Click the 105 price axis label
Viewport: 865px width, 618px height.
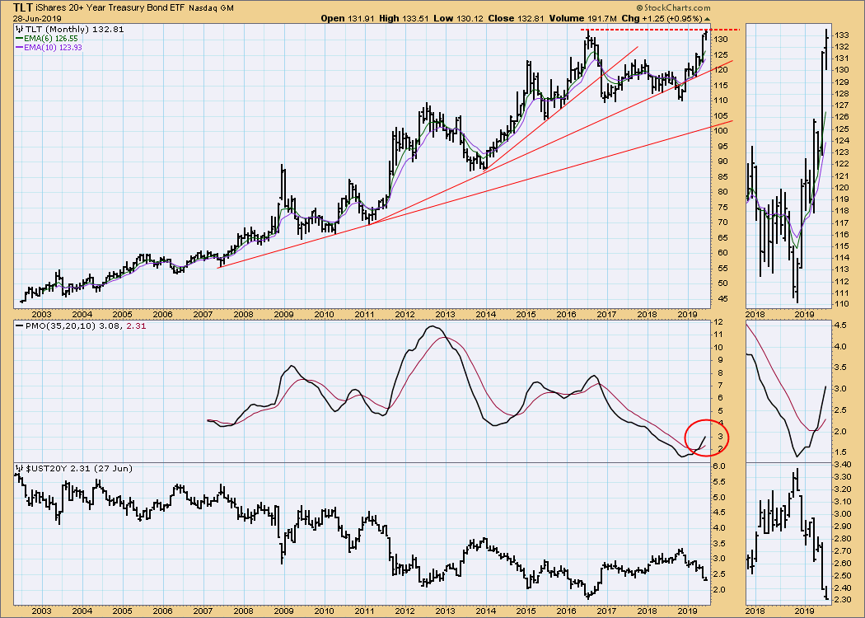coord(721,116)
